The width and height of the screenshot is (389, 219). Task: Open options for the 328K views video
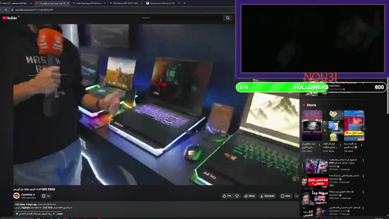click(363, 192)
